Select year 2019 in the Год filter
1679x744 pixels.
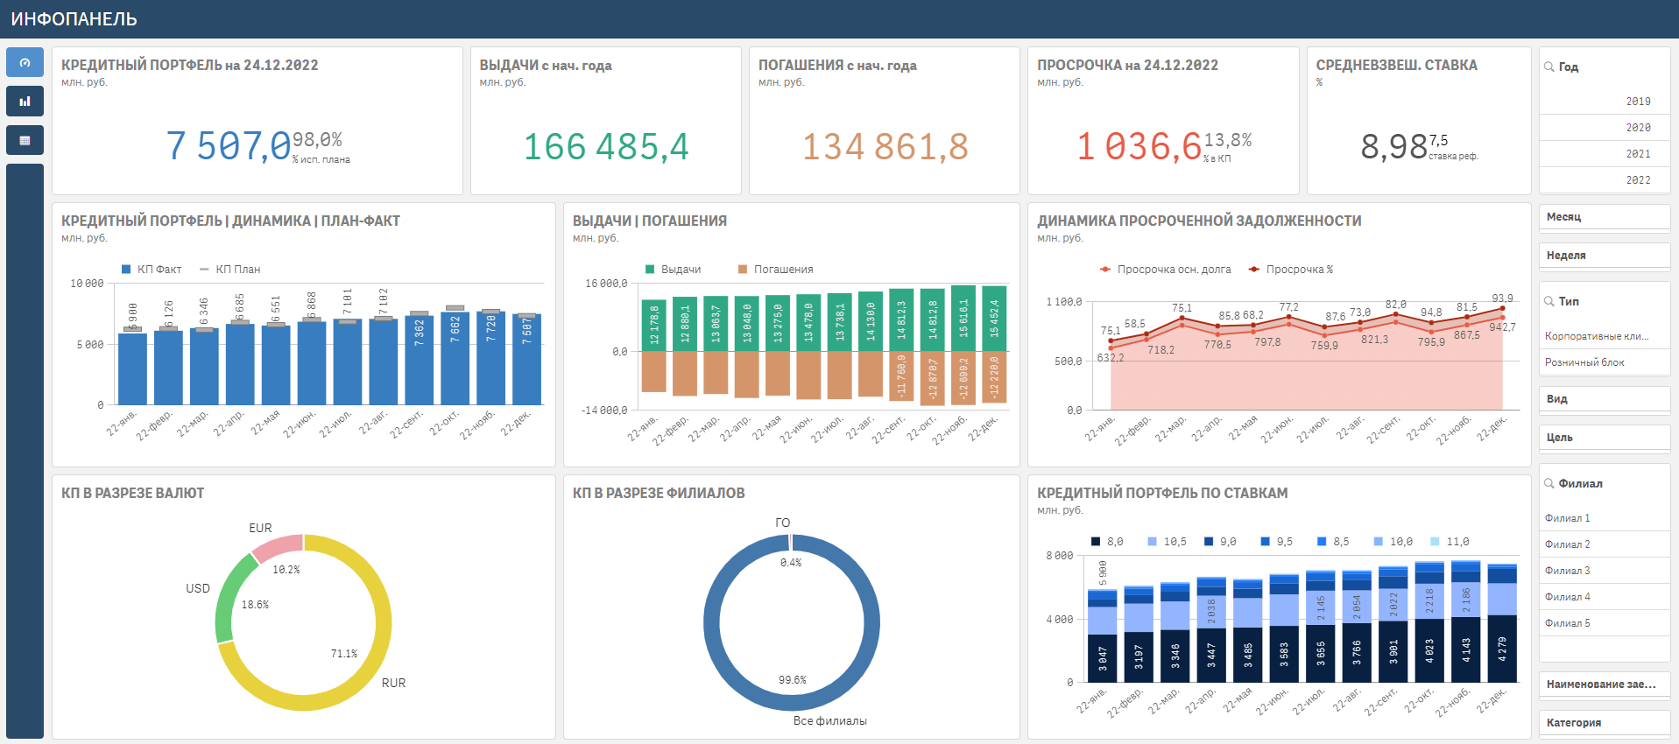coord(1605,102)
